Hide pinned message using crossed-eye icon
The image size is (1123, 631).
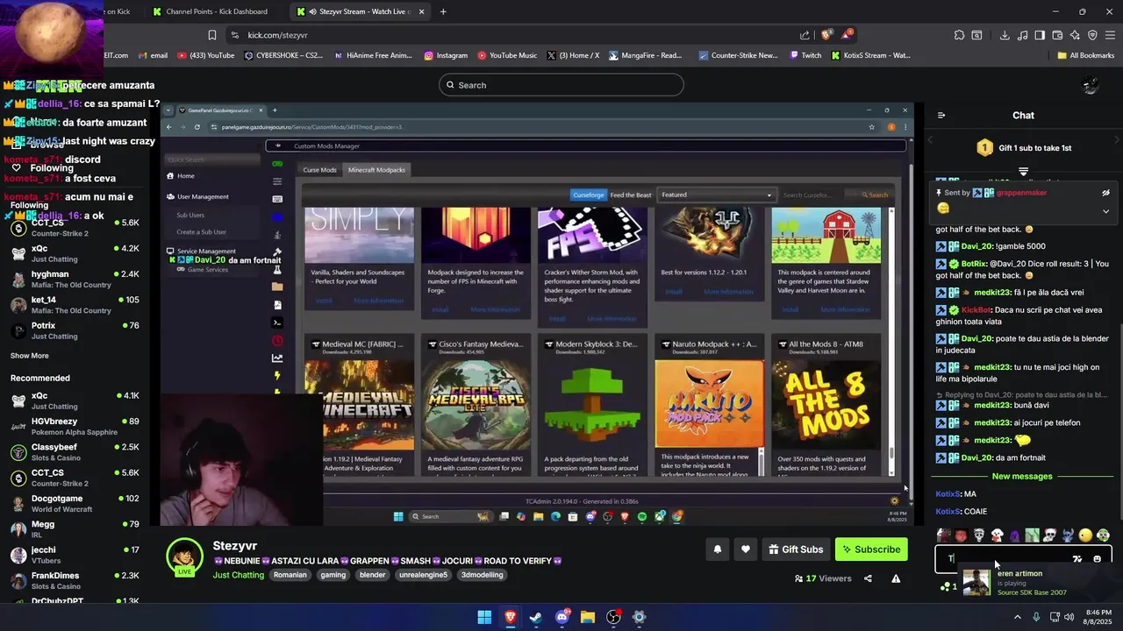pyautogui.click(x=1105, y=193)
